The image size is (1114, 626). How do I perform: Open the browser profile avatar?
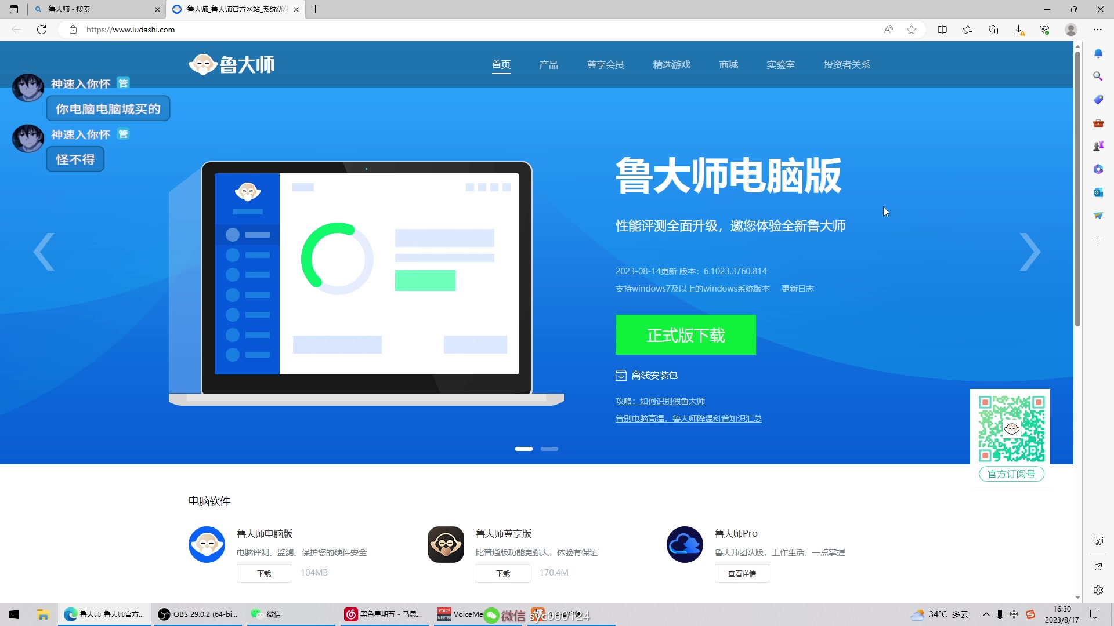[1071, 30]
